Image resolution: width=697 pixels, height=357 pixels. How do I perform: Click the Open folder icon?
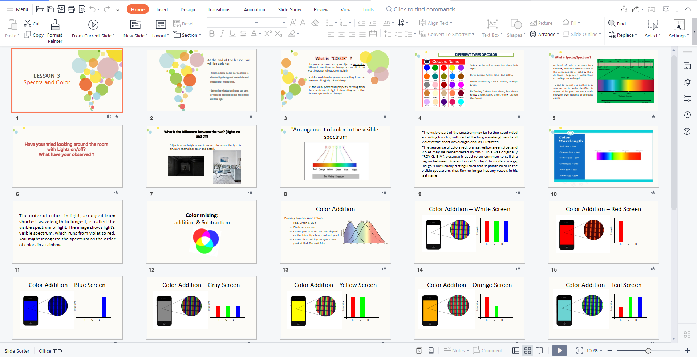(40, 9)
